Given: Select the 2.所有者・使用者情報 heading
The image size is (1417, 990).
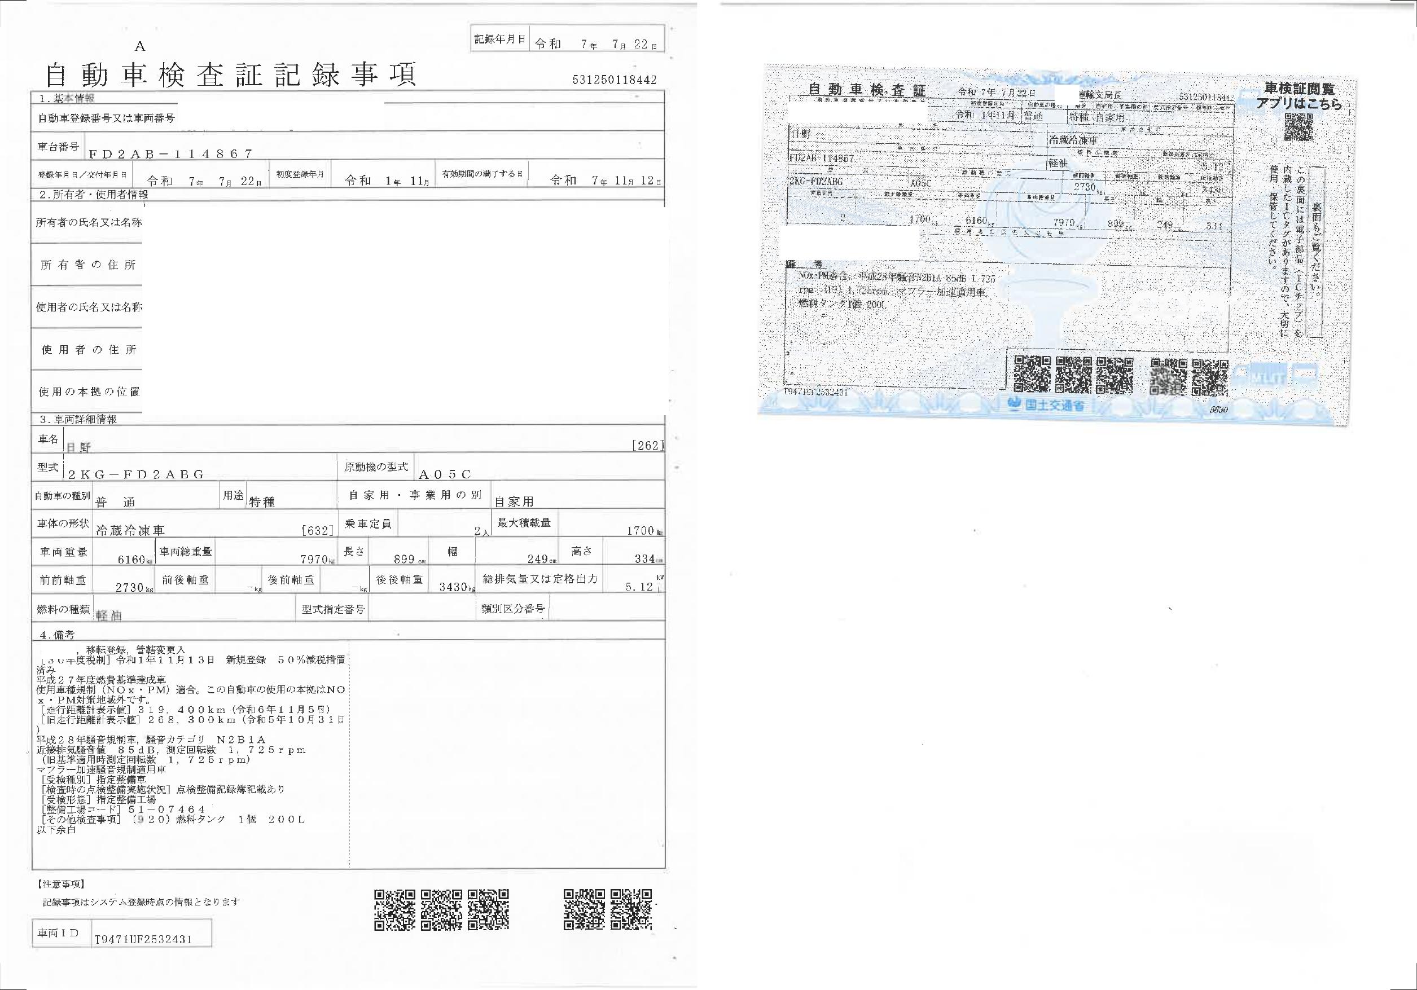Looking at the screenshot, I should click(93, 194).
